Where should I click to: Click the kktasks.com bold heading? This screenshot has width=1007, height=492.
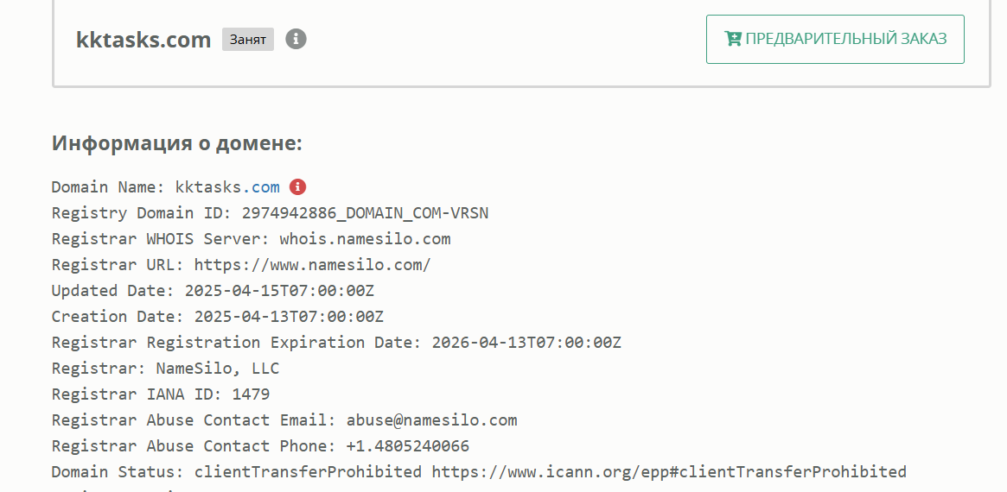click(143, 40)
